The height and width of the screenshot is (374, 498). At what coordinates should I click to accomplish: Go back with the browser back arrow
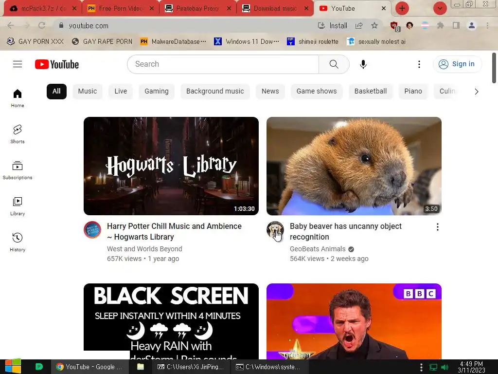pyautogui.click(x=11, y=25)
